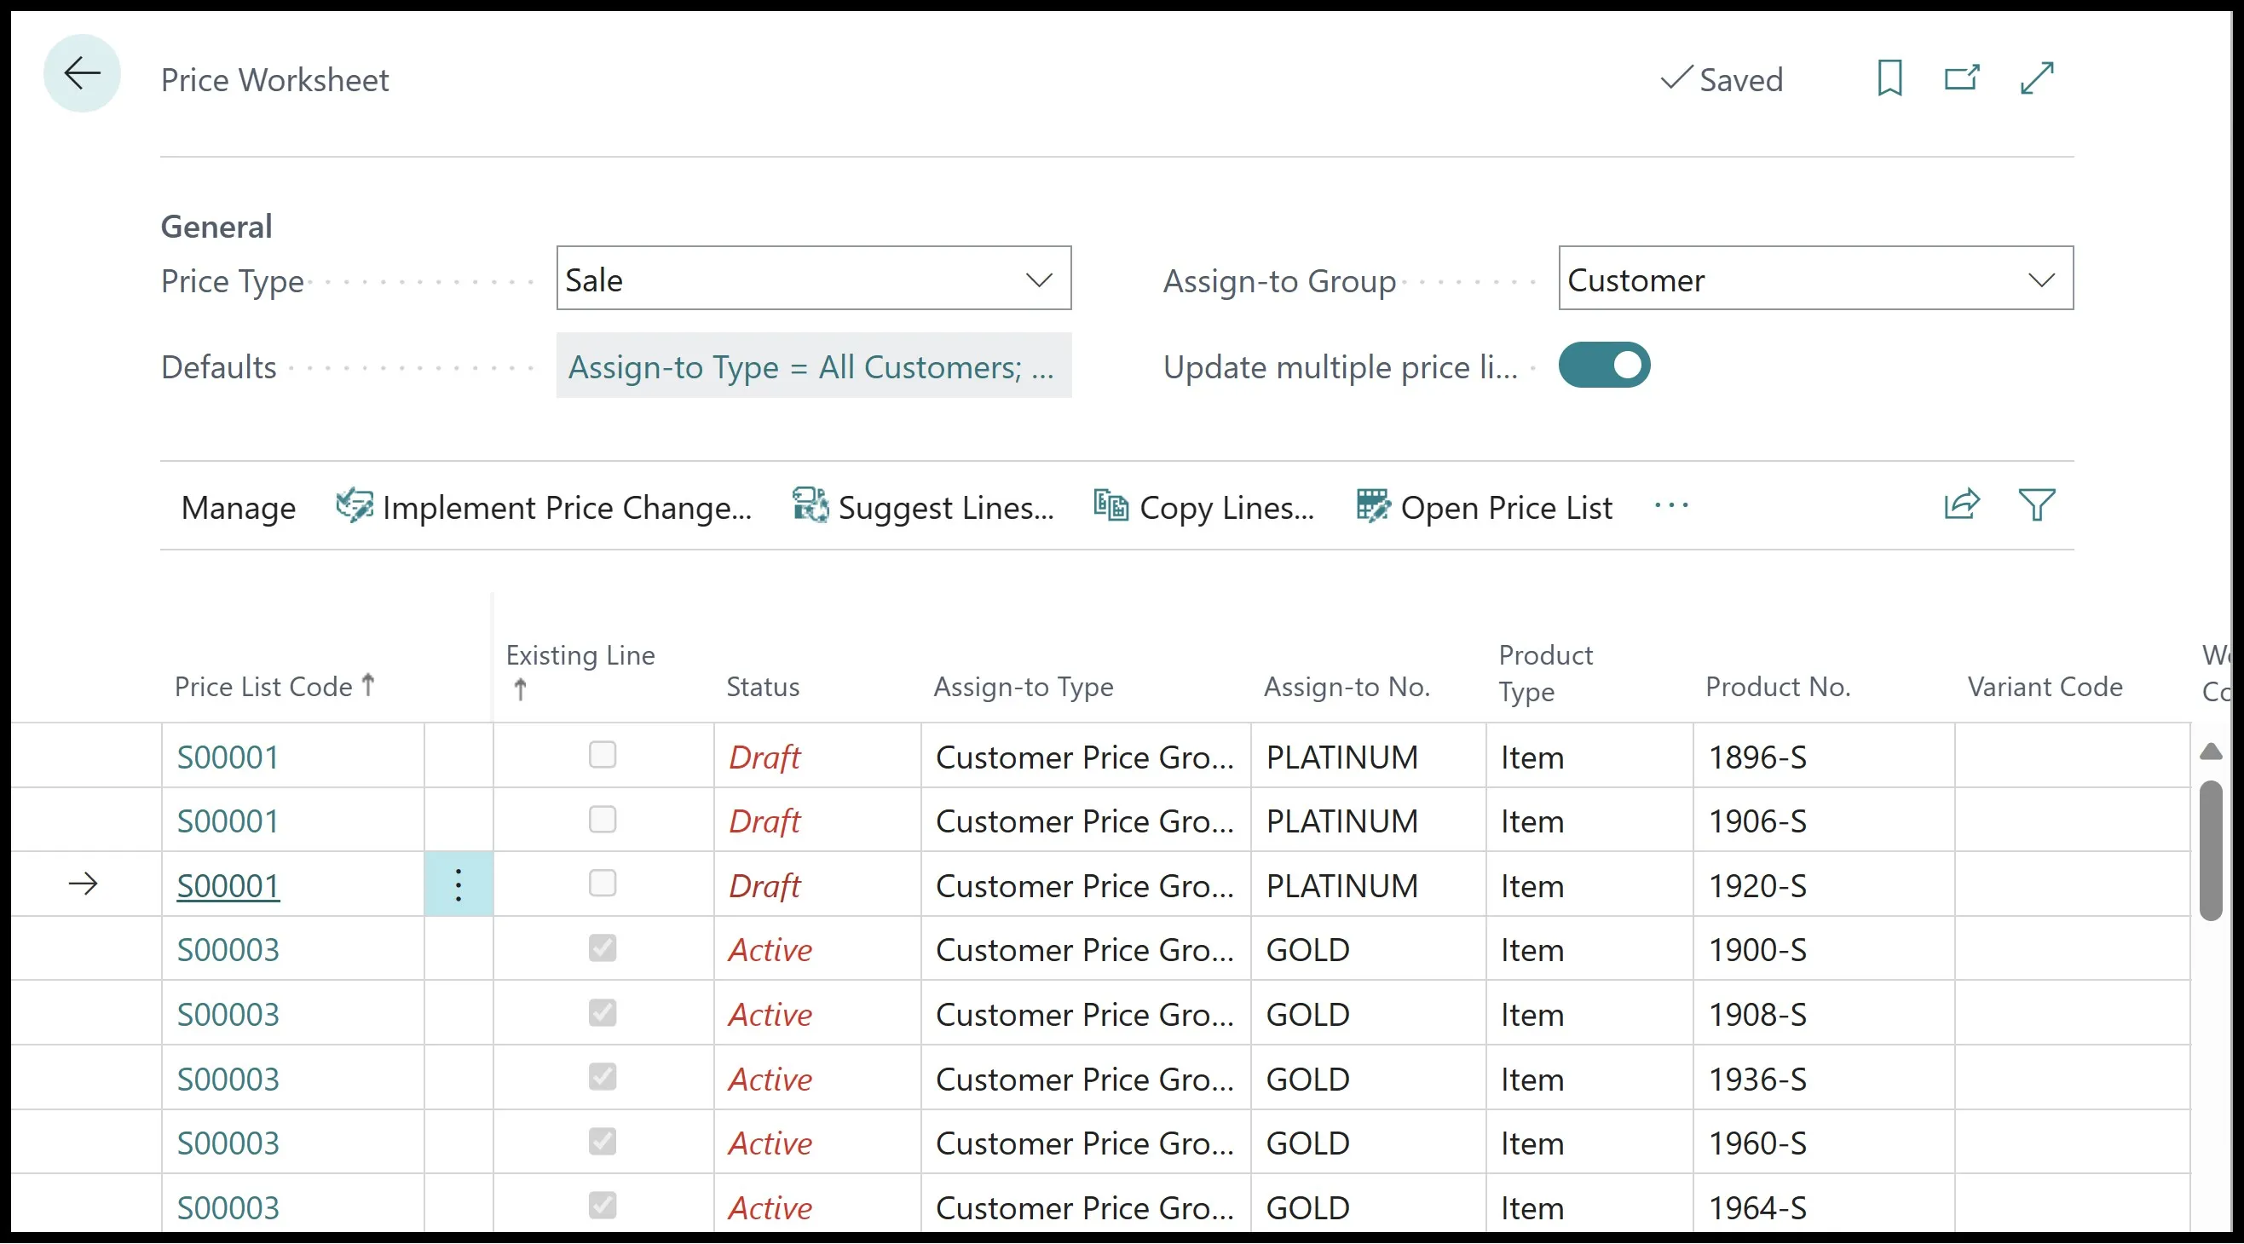Open S00003 link in the 1936-S row

tap(228, 1080)
